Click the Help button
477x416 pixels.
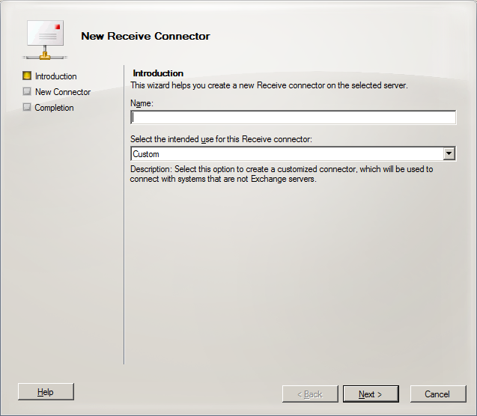[x=46, y=392]
